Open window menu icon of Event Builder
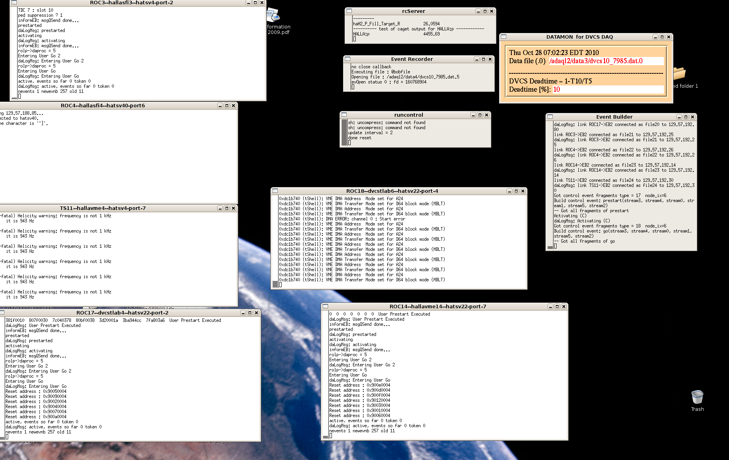The height and width of the screenshot is (460, 729). coord(550,117)
